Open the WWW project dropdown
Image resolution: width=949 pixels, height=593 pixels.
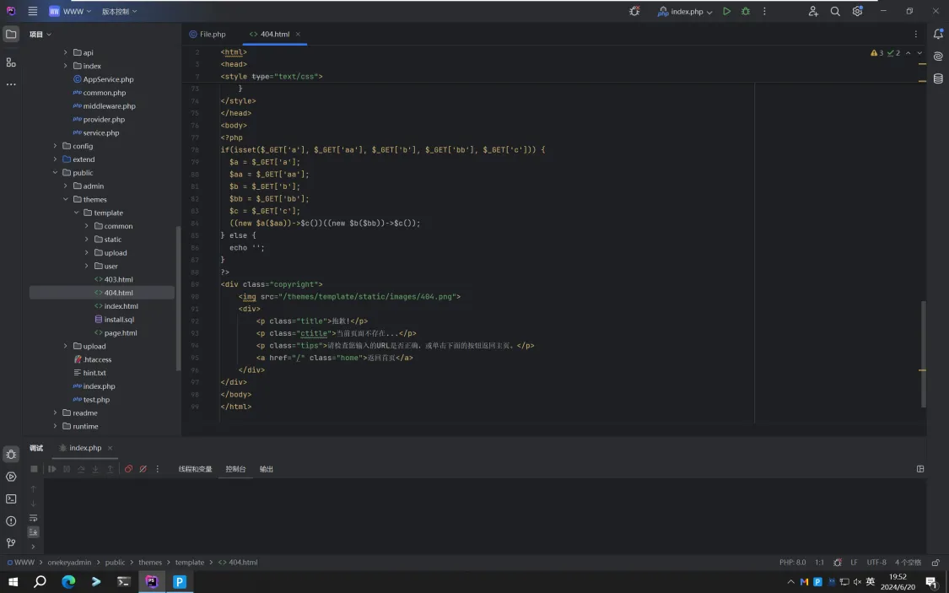pos(70,12)
